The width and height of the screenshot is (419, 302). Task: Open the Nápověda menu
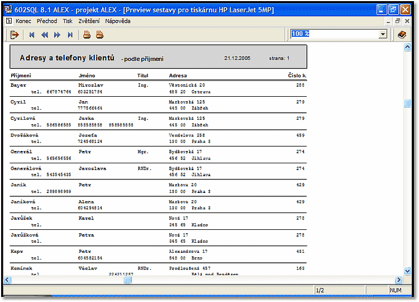(118, 21)
